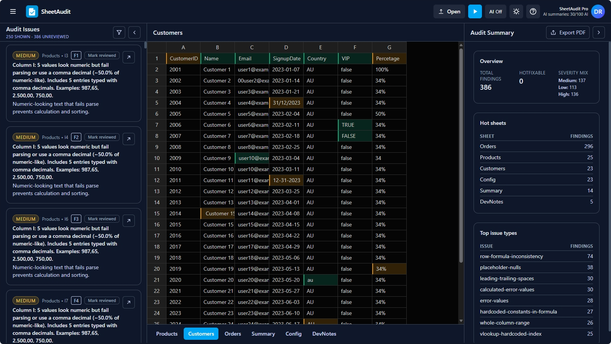The image size is (611, 344).
Task: Select the highlighted 31/12/2023 date cell
Action: [286, 103]
